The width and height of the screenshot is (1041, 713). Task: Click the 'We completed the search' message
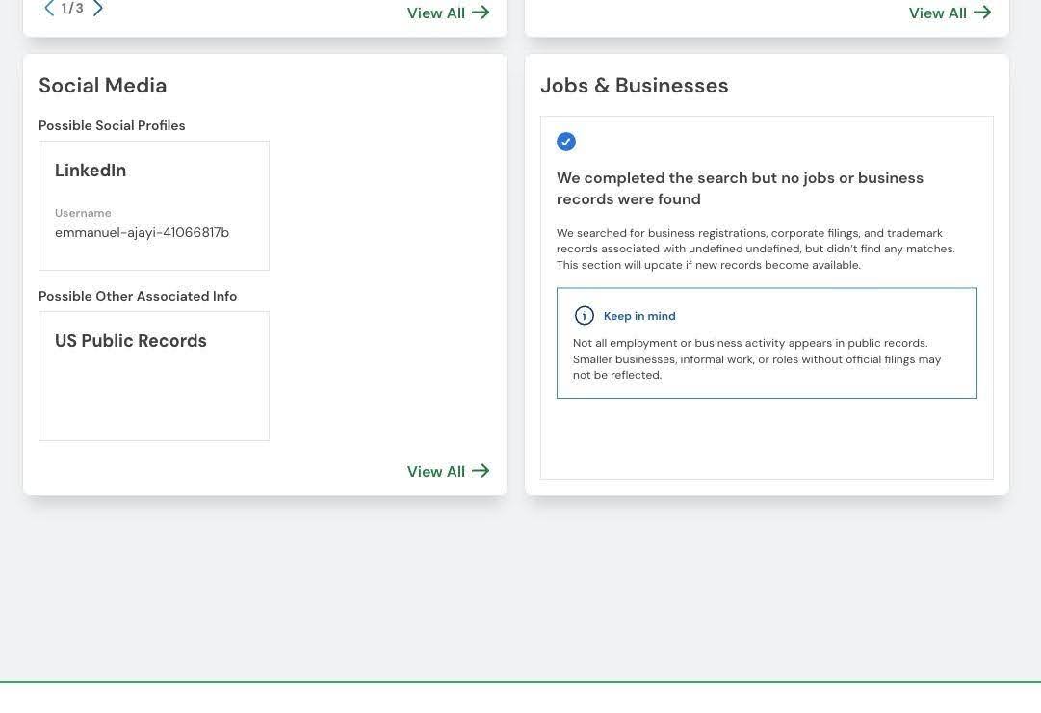coord(740,189)
